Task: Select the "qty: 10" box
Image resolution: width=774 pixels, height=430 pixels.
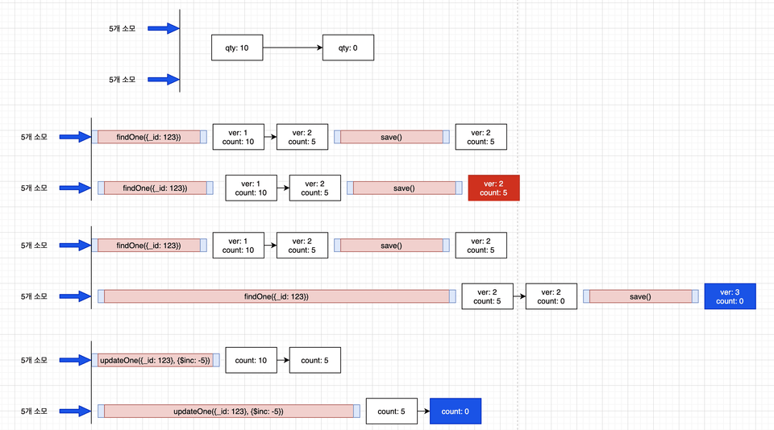Action: click(237, 48)
